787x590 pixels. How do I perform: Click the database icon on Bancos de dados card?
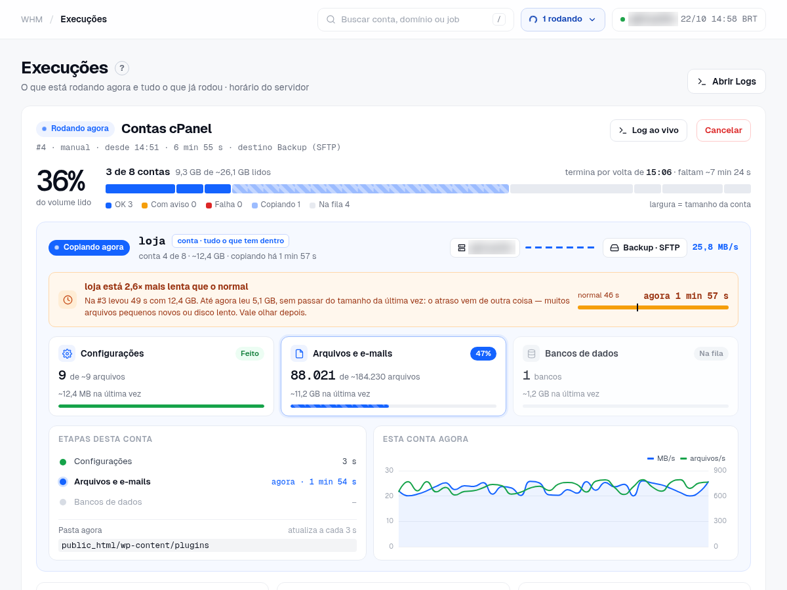click(531, 353)
